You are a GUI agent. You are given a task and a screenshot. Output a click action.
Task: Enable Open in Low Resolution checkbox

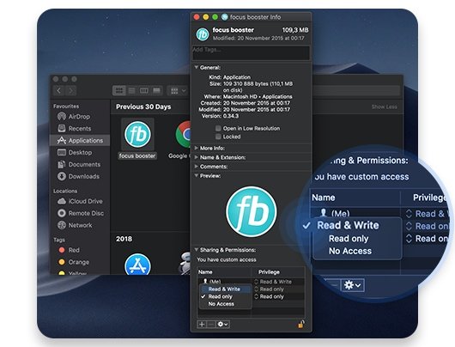[218, 128]
